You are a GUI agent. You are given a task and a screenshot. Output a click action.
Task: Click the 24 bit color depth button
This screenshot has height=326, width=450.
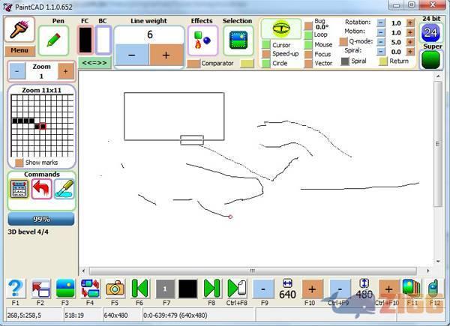pyautogui.click(x=430, y=32)
